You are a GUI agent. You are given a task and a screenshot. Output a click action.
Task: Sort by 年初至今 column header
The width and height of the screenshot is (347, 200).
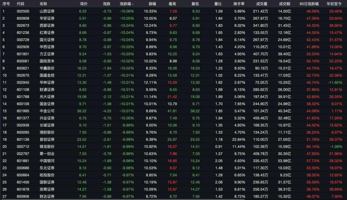point(334,4)
